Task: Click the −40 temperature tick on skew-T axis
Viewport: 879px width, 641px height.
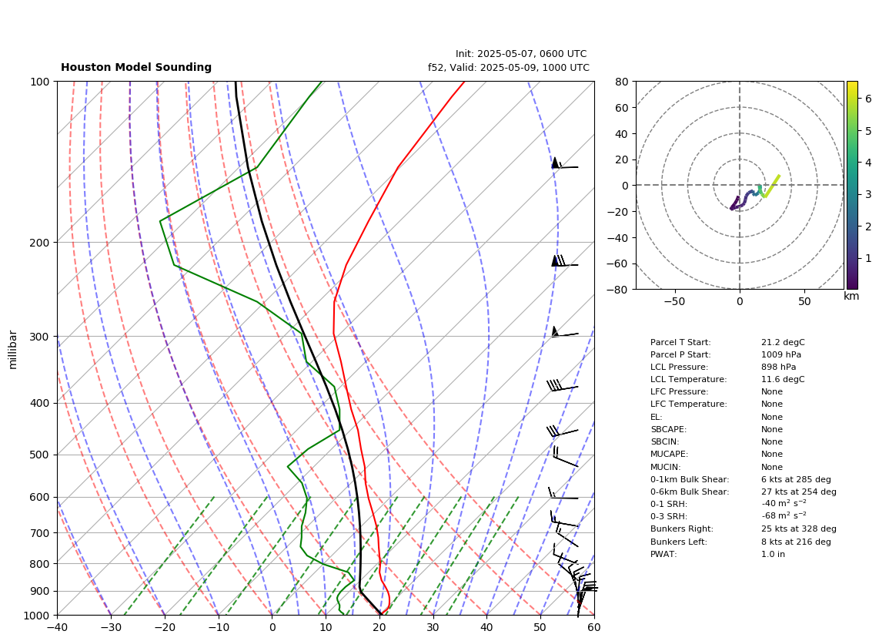Action: point(57,627)
